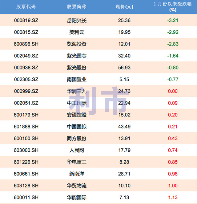Select stock name 中工国际

(x=77, y=103)
